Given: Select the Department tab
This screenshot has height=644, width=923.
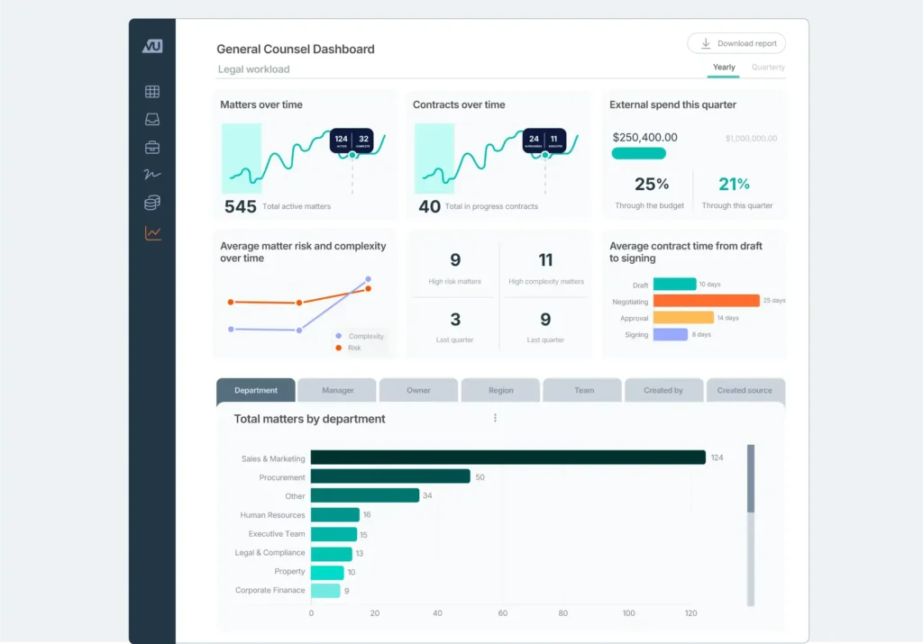Looking at the screenshot, I should tap(256, 390).
